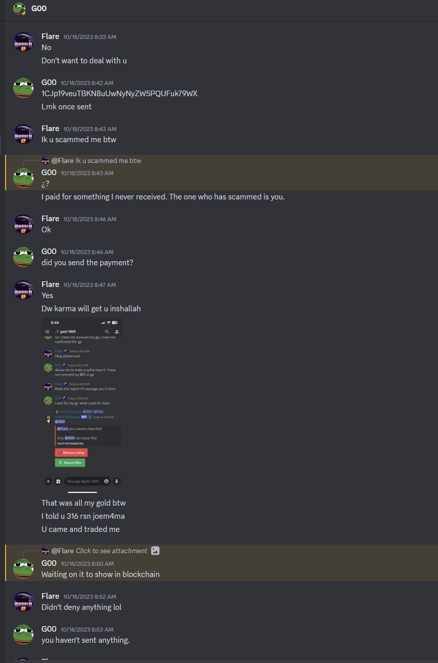Click the Flare username at the 8:47 AM message
Viewport: 438px width, 663px height.
(x=50, y=284)
